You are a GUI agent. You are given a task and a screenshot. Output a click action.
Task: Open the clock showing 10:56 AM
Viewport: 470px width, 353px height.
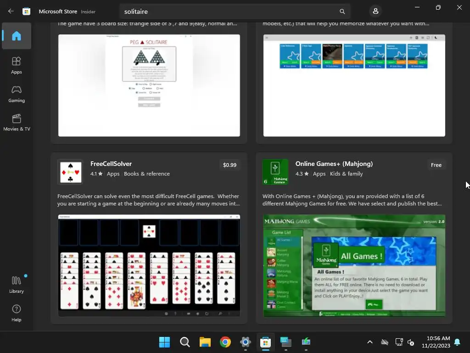point(436,342)
